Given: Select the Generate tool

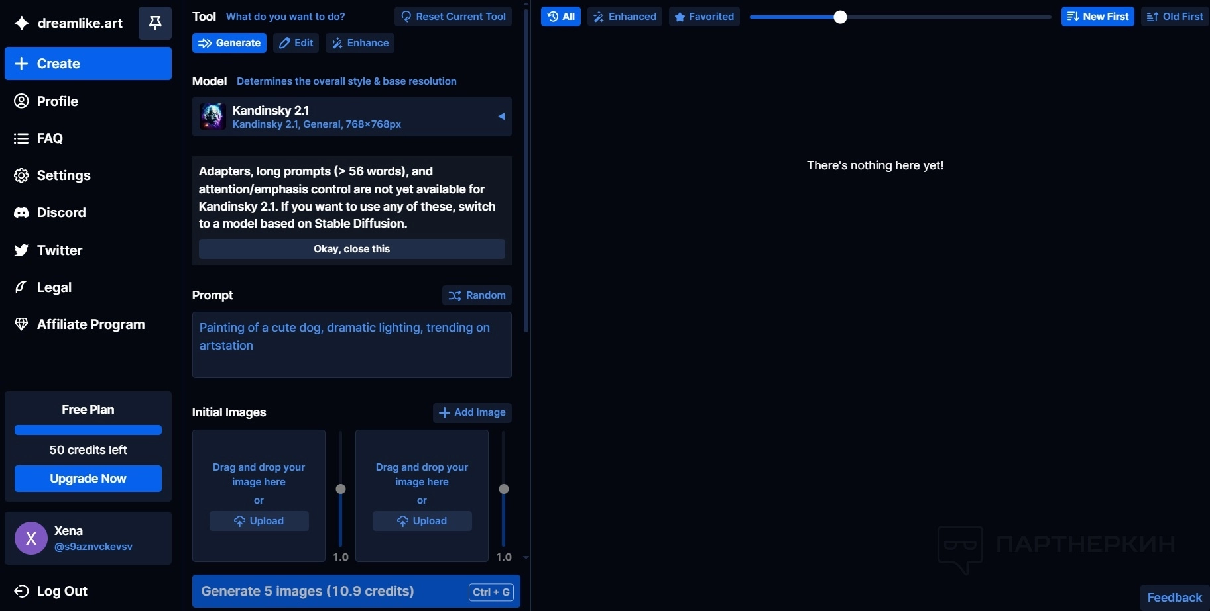Looking at the screenshot, I should point(229,43).
